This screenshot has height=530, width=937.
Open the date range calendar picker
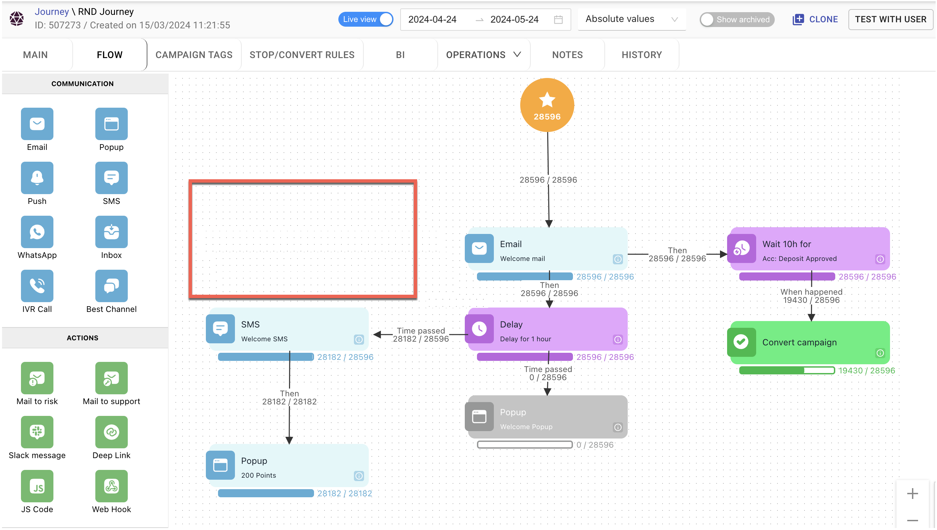coord(558,19)
